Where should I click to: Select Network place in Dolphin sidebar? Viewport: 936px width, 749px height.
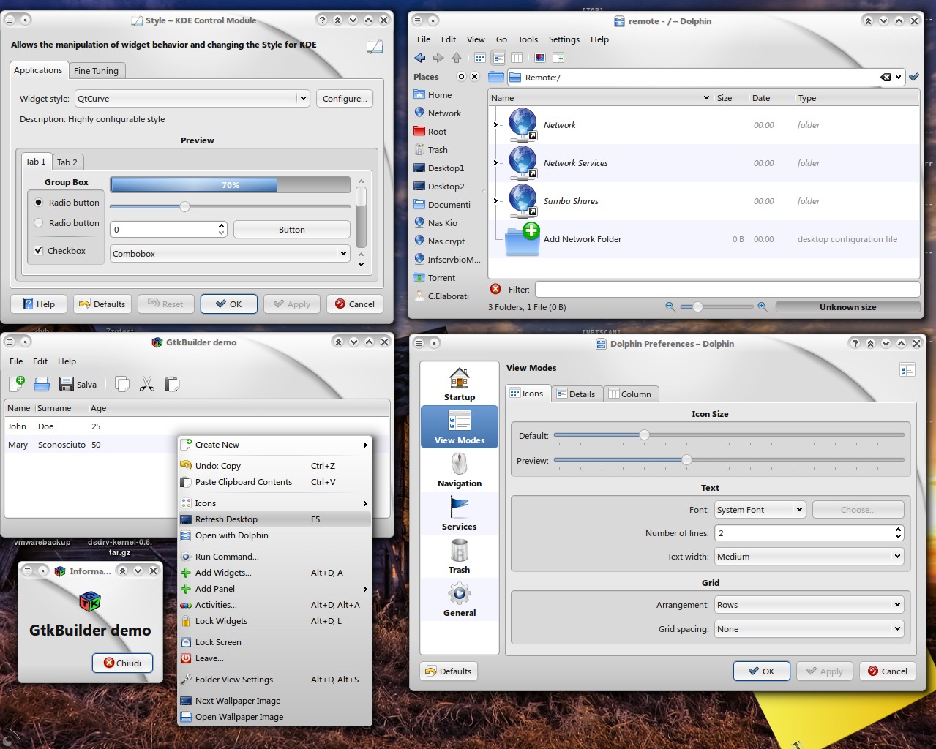(x=445, y=113)
